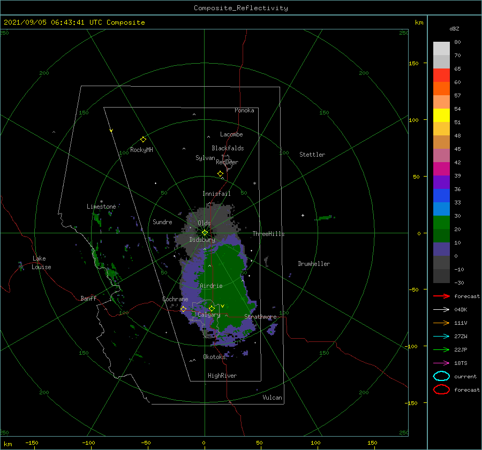Click the Composite_Reflectivity title

click(x=240, y=8)
